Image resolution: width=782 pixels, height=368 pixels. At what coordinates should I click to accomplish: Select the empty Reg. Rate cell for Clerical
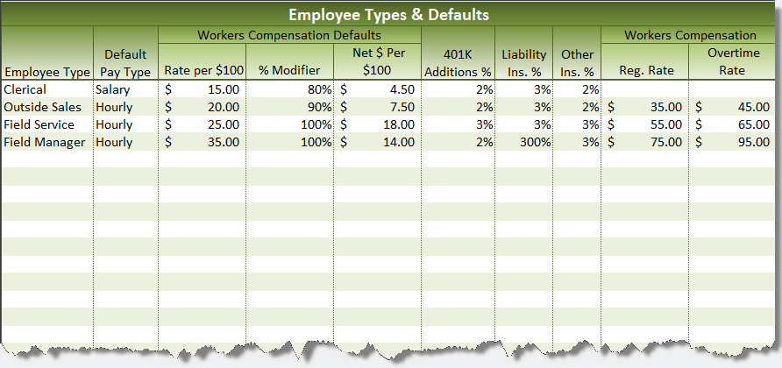645,89
